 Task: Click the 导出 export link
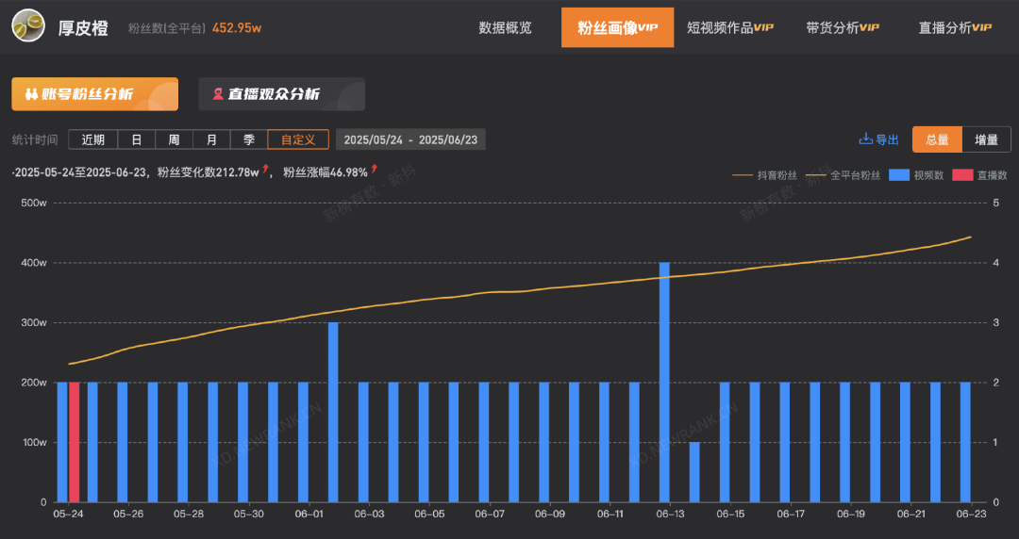[x=878, y=139]
